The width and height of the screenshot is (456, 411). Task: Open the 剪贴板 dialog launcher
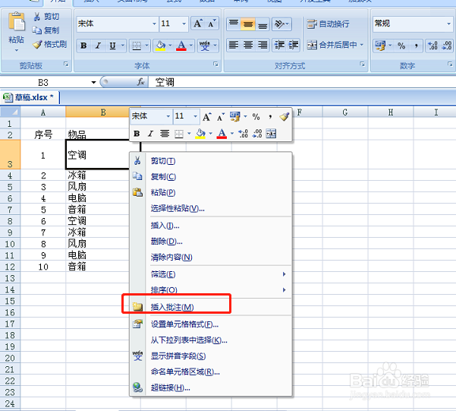coord(66,64)
